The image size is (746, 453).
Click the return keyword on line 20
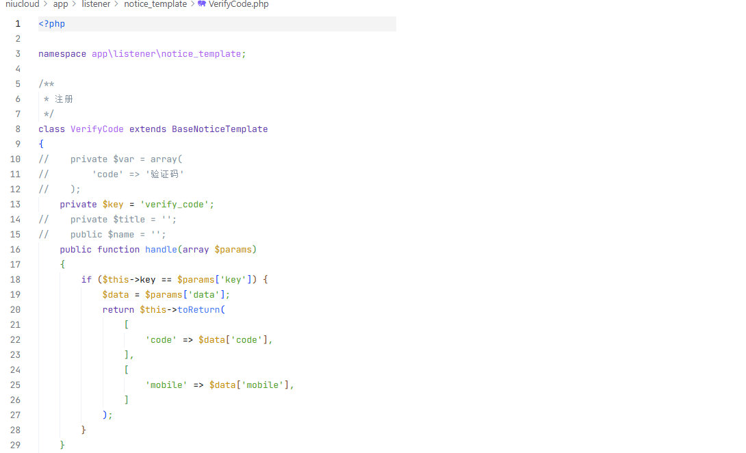118,310
